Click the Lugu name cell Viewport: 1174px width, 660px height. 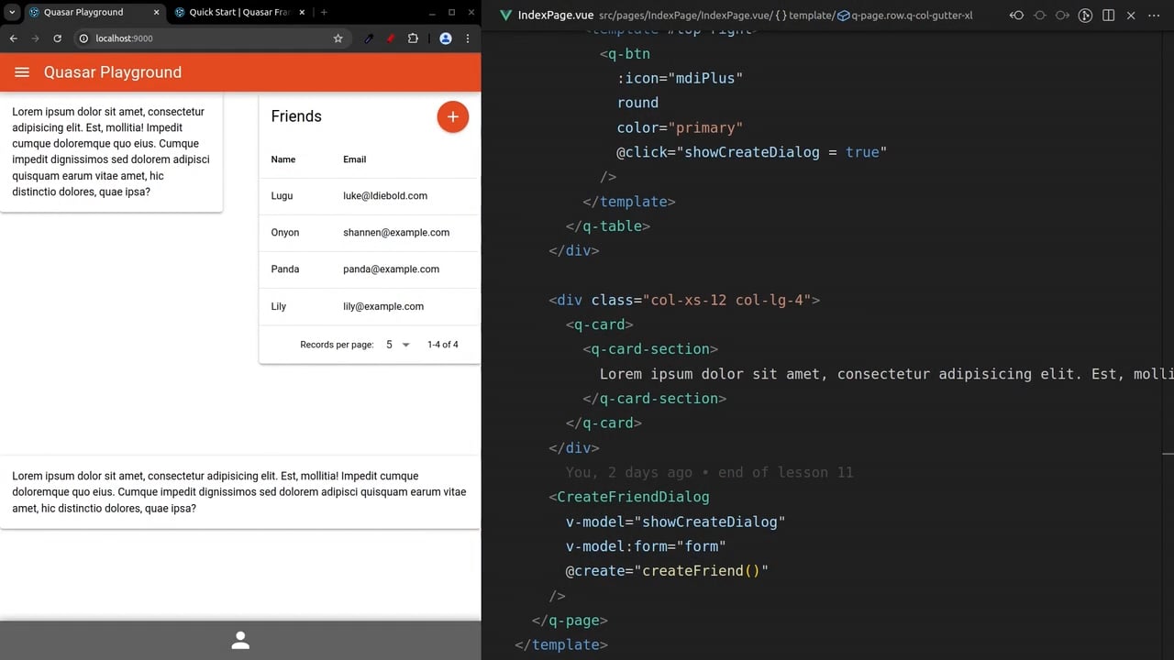[282, 196]
